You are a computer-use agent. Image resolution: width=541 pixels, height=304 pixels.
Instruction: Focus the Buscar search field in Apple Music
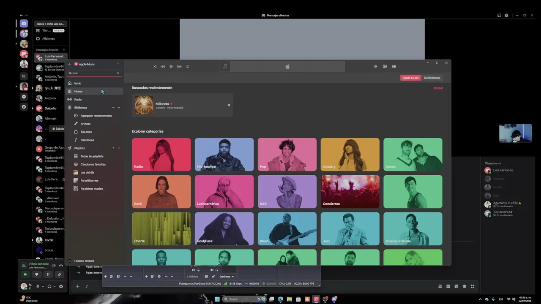[95, 73]
